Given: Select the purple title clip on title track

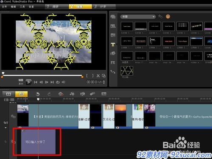Looking at the screenshot, I should pyautogui.click(x=38, y=142).
